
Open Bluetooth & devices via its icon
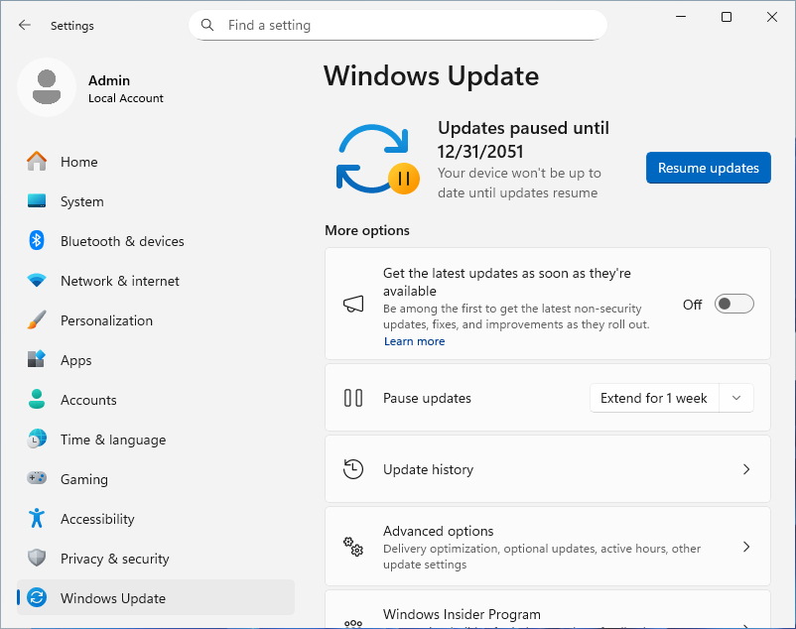pos(37,241)
